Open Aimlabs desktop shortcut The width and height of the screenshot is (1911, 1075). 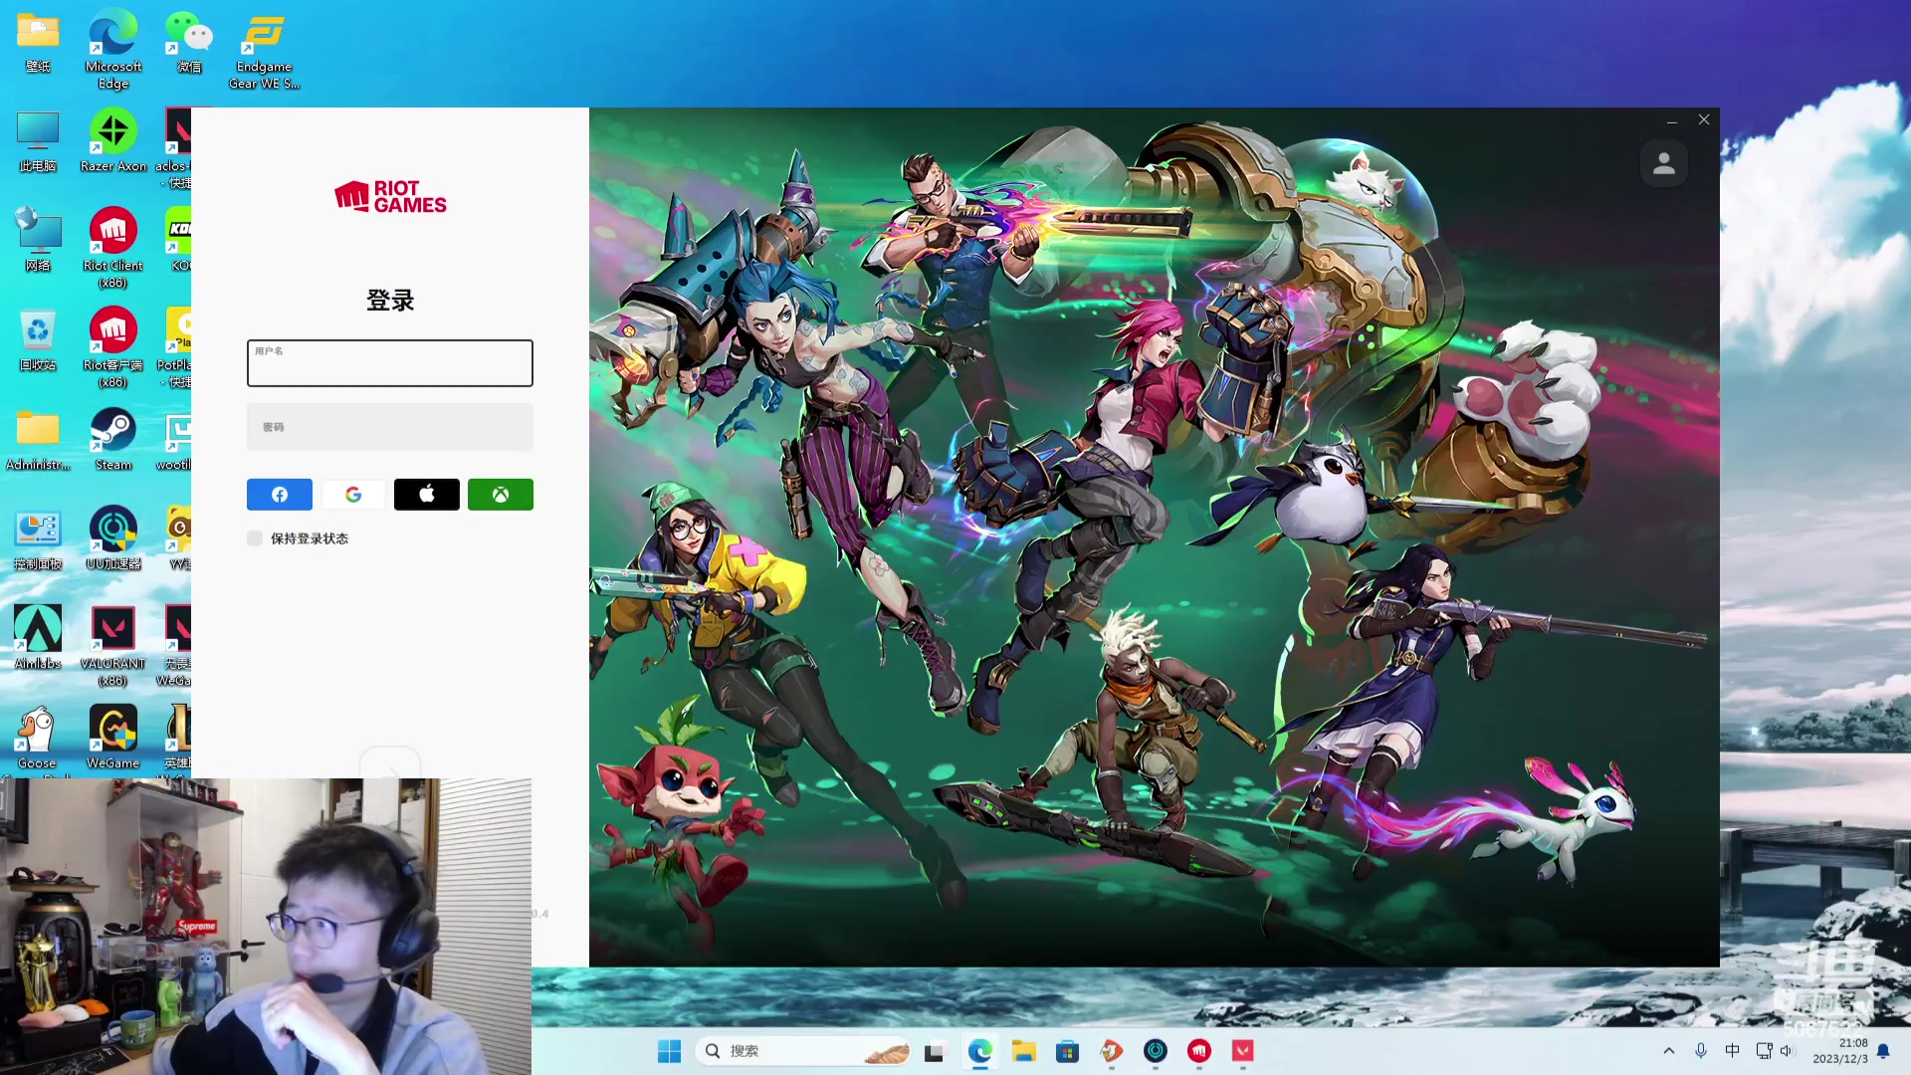pyautogui.click(x=38, y=639)
